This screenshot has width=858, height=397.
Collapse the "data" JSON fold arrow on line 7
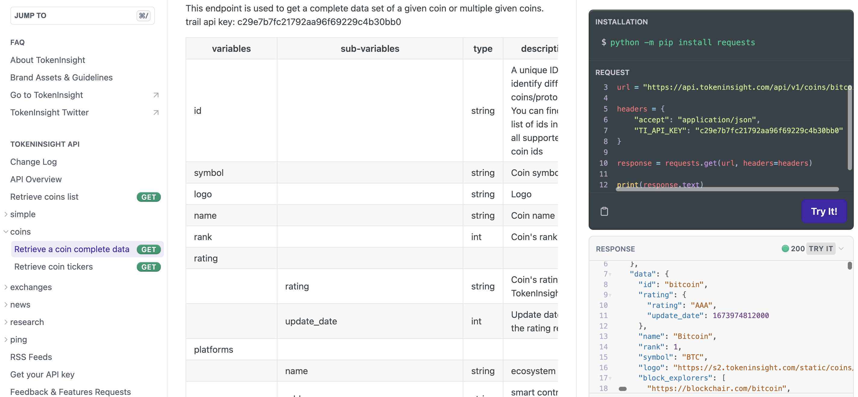(610, 274)
